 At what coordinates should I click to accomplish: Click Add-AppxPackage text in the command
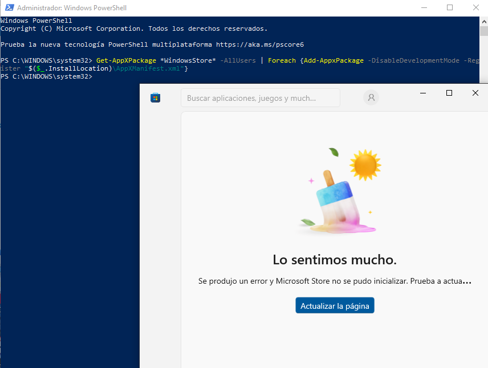pos(334,60)
